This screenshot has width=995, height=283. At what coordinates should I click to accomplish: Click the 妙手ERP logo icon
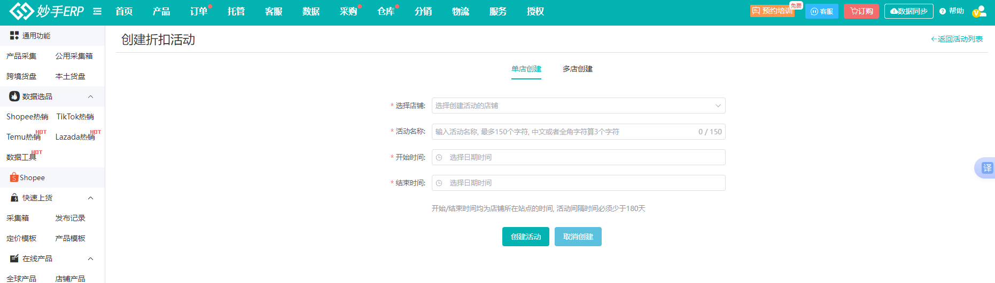21,11
